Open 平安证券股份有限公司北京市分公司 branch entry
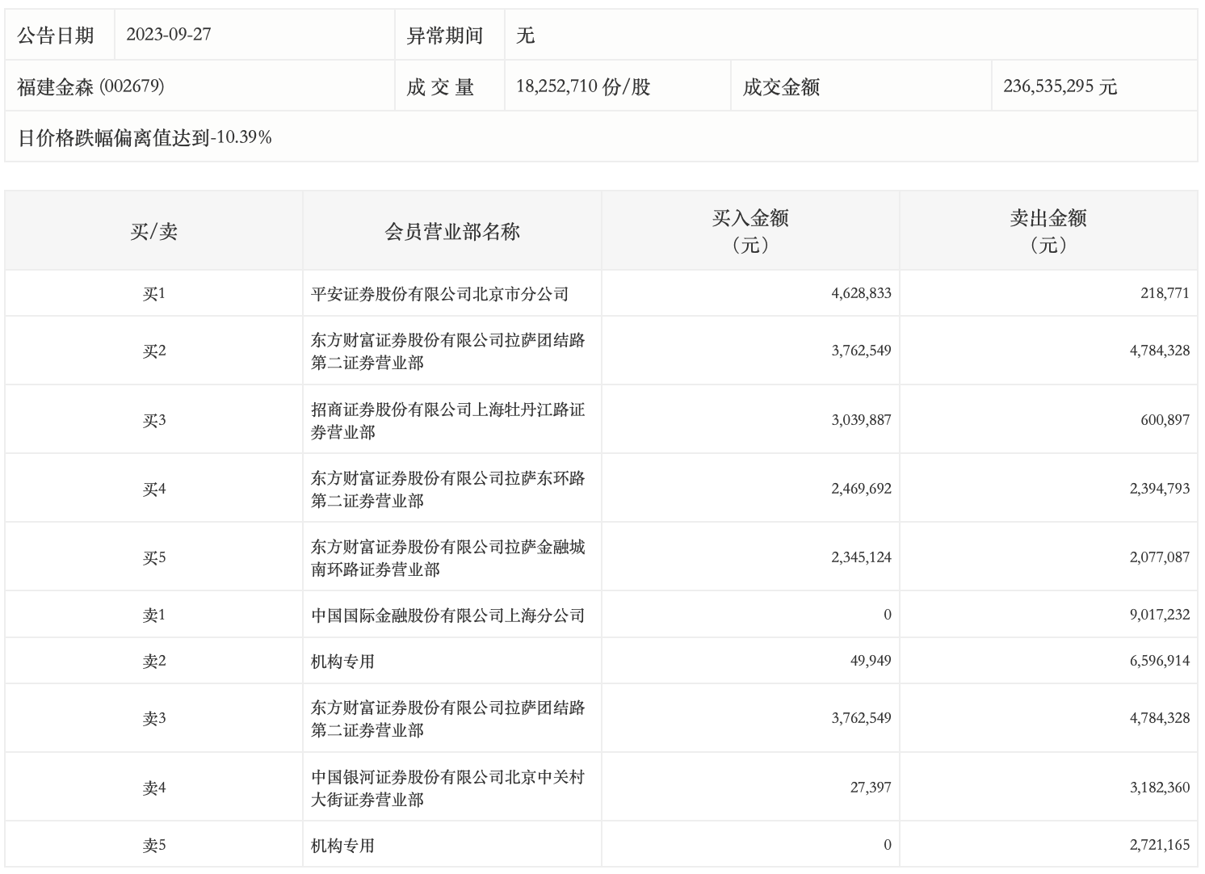Viewport: 1205px width, 874px height. click(x=439, y=294)
